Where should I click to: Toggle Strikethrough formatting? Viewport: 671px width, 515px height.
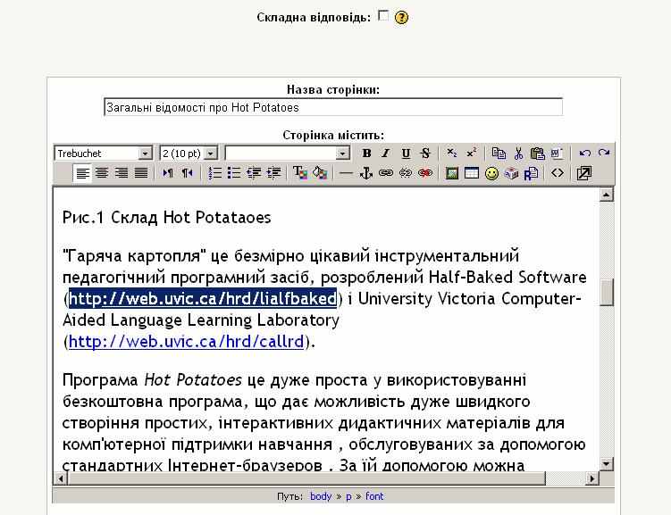[x=425, y=153]
